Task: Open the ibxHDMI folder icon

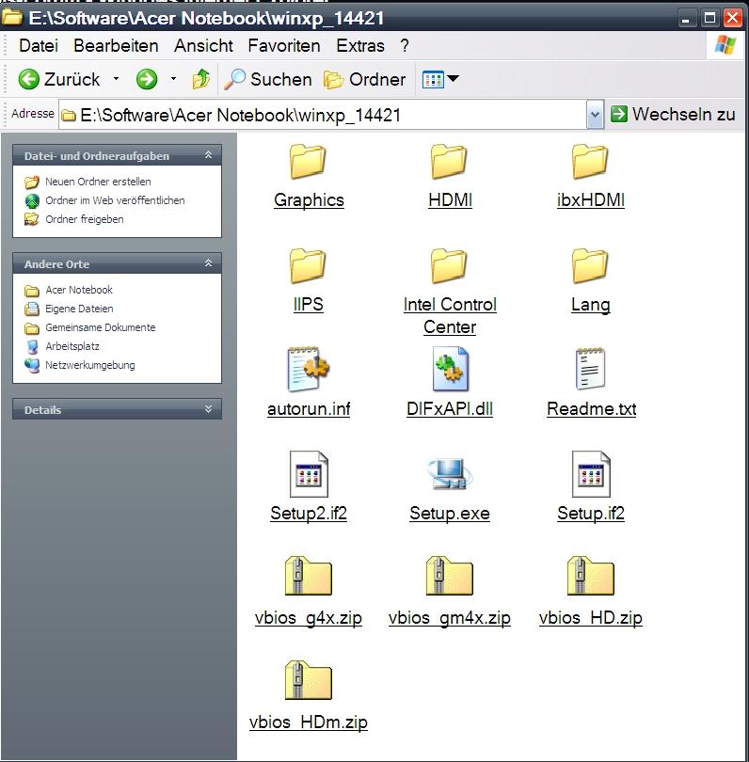Action: (x=590, y=162)
